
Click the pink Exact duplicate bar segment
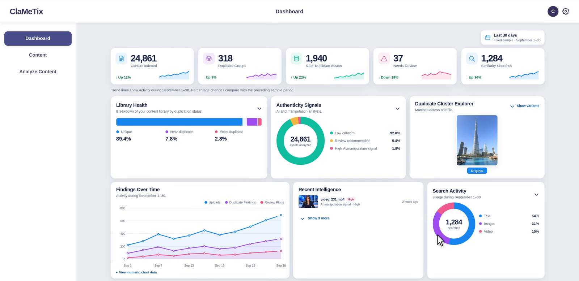(x=260, y=122)
